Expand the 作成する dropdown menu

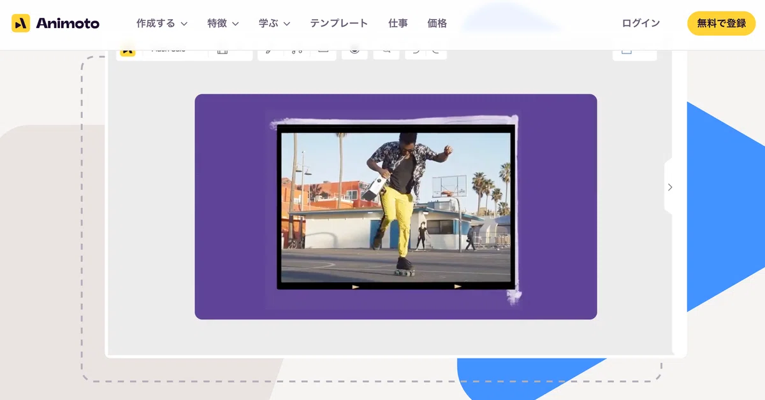162,24
